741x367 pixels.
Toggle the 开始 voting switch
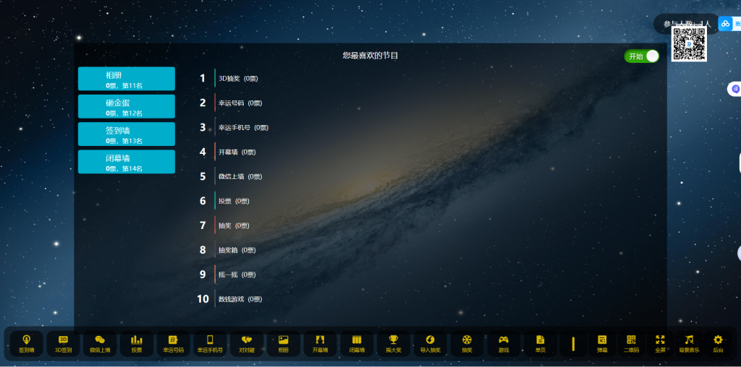click(642, 56)
